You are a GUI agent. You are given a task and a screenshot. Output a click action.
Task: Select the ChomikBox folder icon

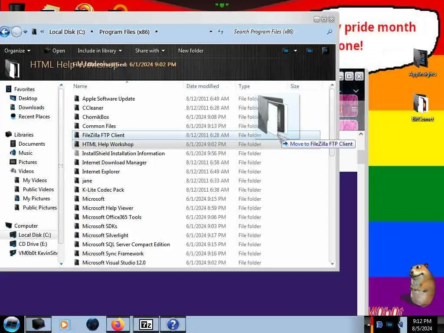(x=76, y=117)
